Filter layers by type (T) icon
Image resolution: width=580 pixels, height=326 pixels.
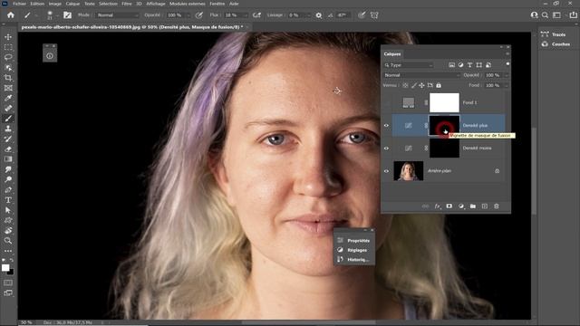pos(469,65)
